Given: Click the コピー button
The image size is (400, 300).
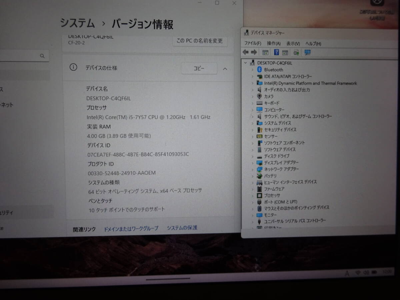Looking at the screenshot, I should 199,69.
